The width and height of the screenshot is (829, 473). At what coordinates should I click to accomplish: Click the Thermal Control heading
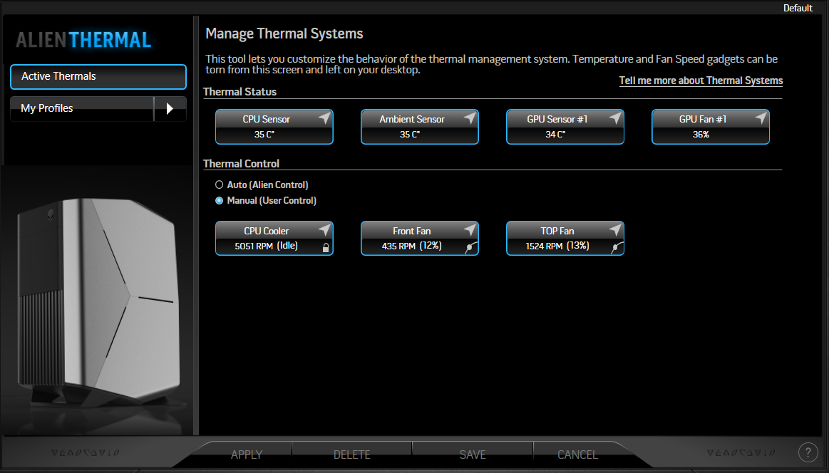point(241,164)
